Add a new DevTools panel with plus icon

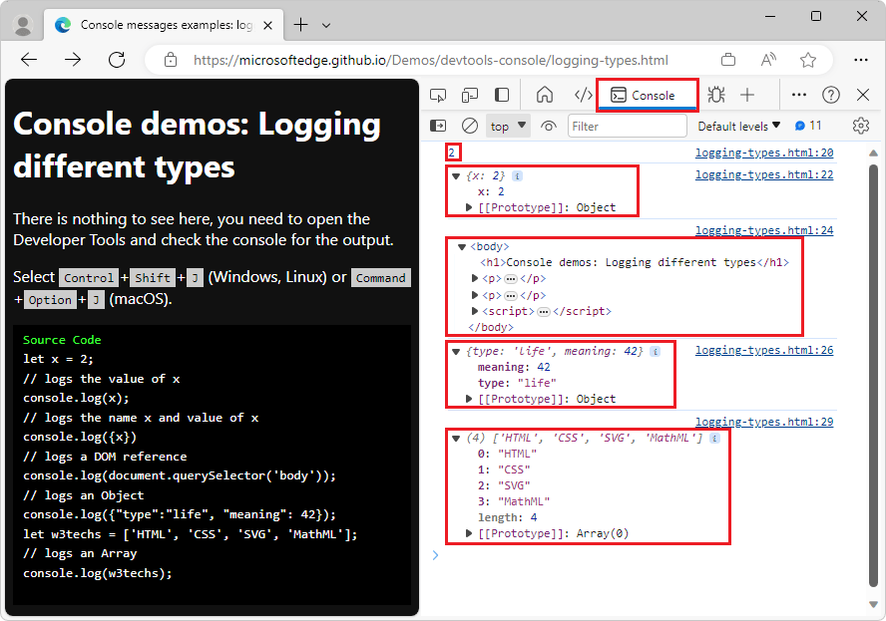pyautogui.click(x=746, y=94)
